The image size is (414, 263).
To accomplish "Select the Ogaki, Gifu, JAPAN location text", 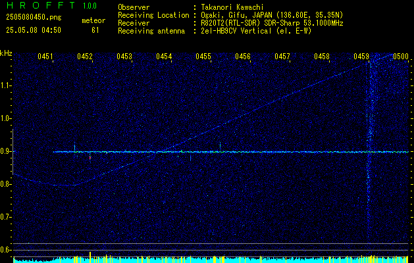I will [272, 15].
